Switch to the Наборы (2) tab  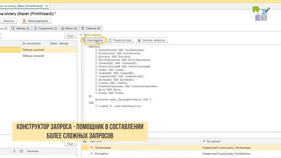pyautogui.click(x=21, y=28)
